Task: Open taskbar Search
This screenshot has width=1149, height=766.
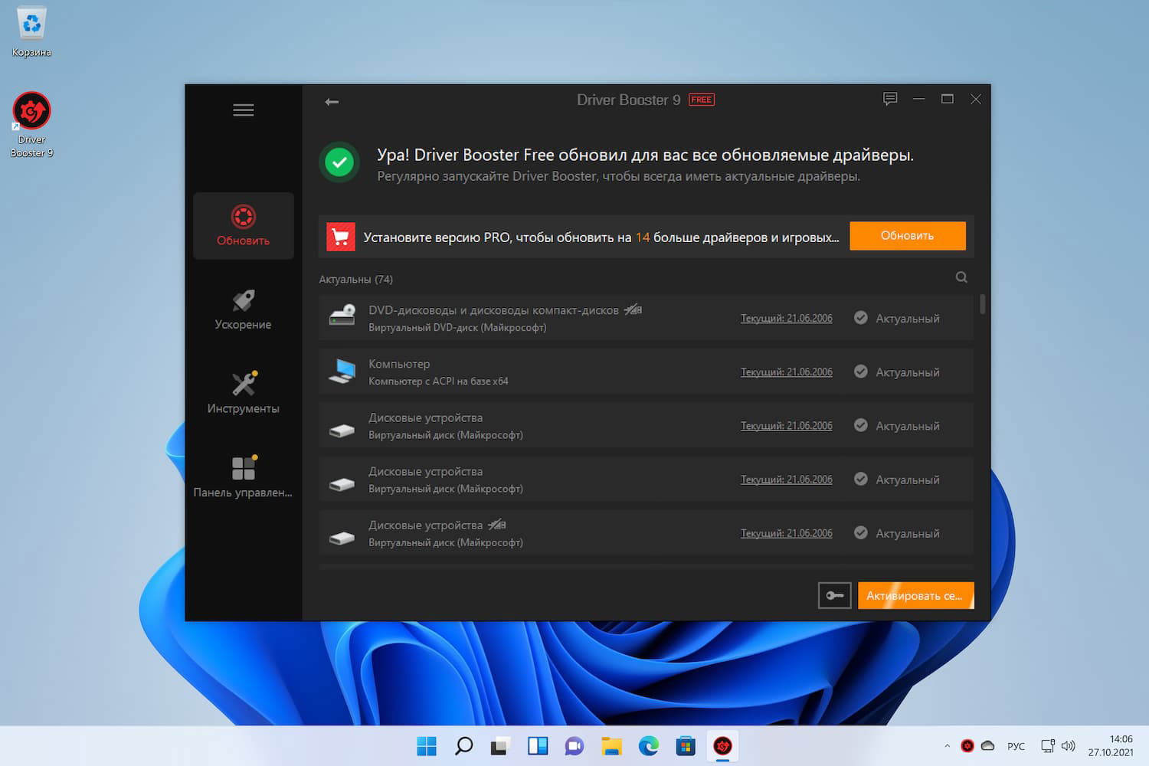Action: (463, 746)
